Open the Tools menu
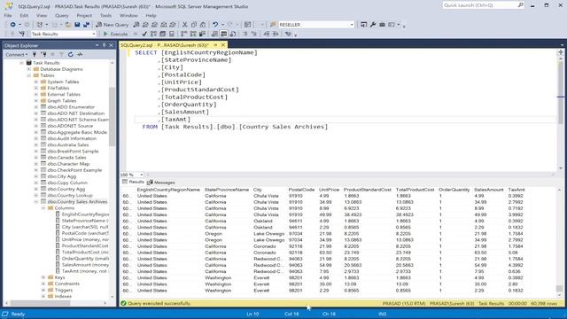 point(105,16)
